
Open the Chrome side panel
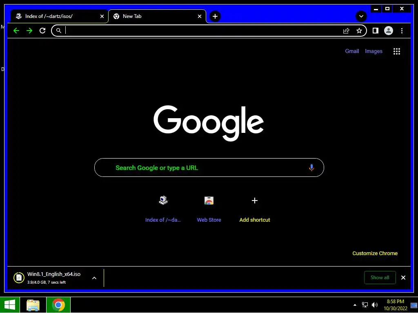pyautogui.click(x=376, y=31)
